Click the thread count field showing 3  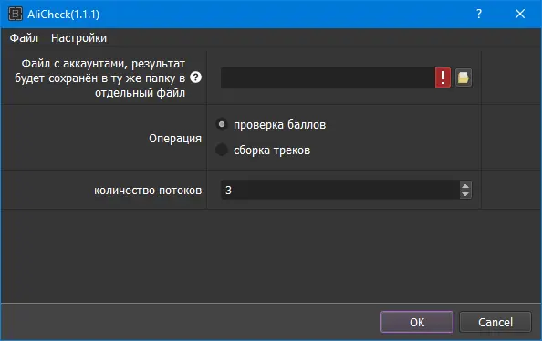click(340, 190)
